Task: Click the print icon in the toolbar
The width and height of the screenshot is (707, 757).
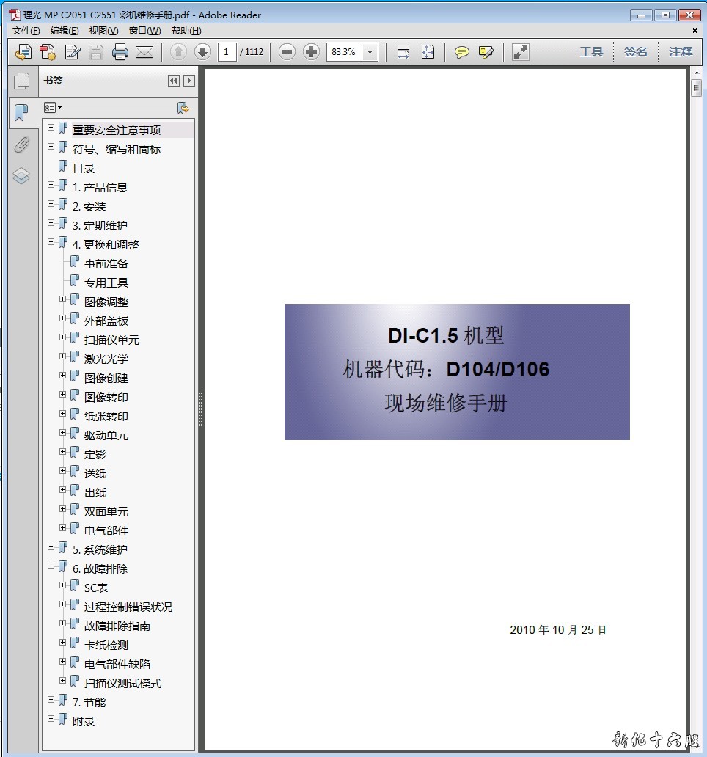Action: (x=120, y=52)
